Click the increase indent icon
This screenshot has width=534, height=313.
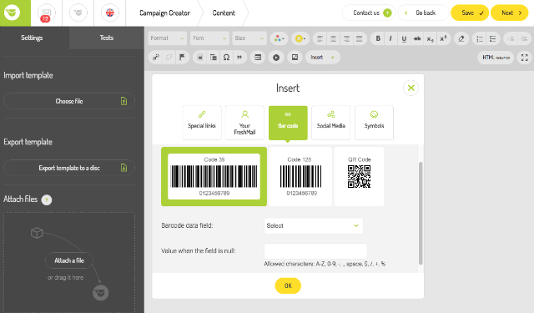coord(524,39)
